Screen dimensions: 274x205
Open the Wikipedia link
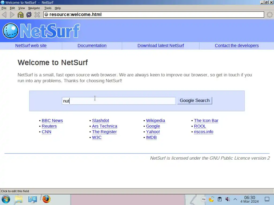(x=155, y=120)
